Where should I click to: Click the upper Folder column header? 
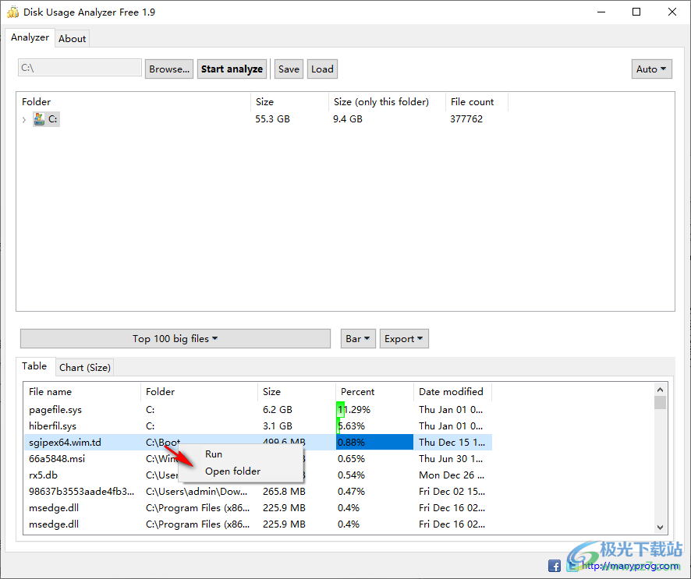[134, 102]
